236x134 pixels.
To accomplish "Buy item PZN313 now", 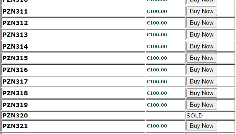I will click(201, 35).
